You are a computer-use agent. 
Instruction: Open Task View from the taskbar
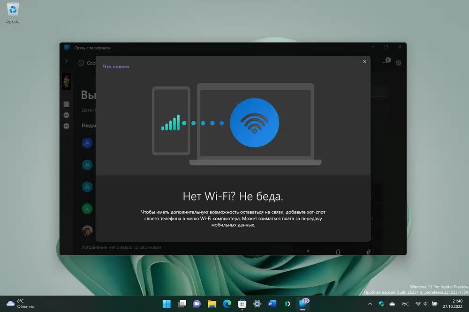click(x=182, y=304)
